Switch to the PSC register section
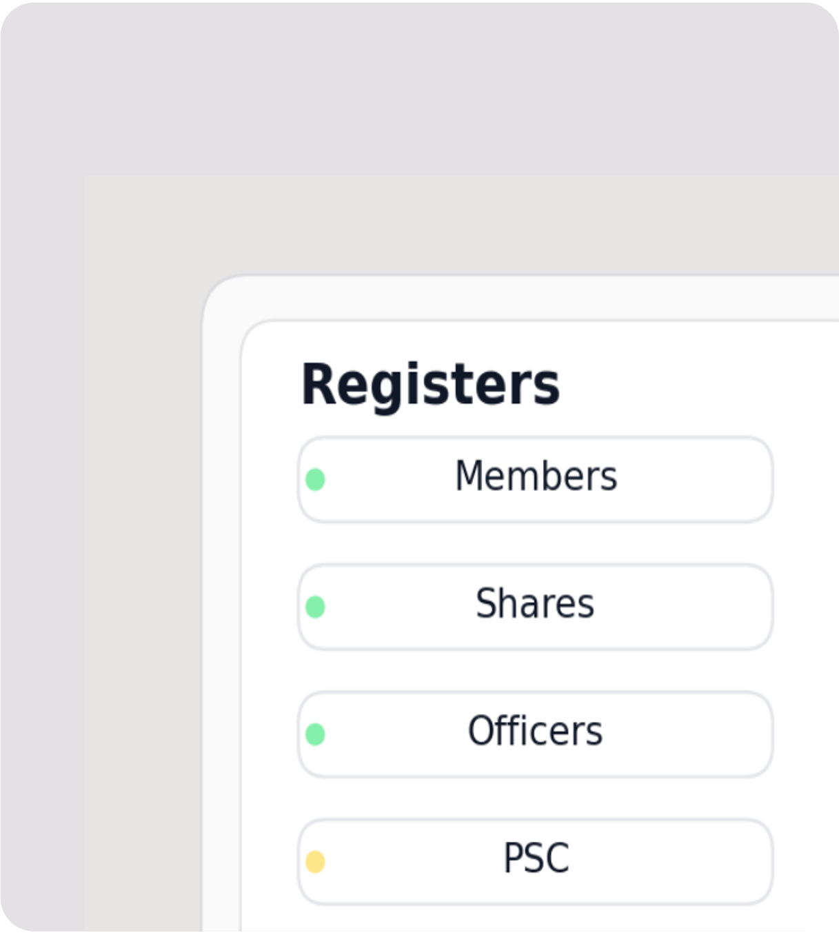Viewport: 839px width, 935px height. click(x=536, y=859)
